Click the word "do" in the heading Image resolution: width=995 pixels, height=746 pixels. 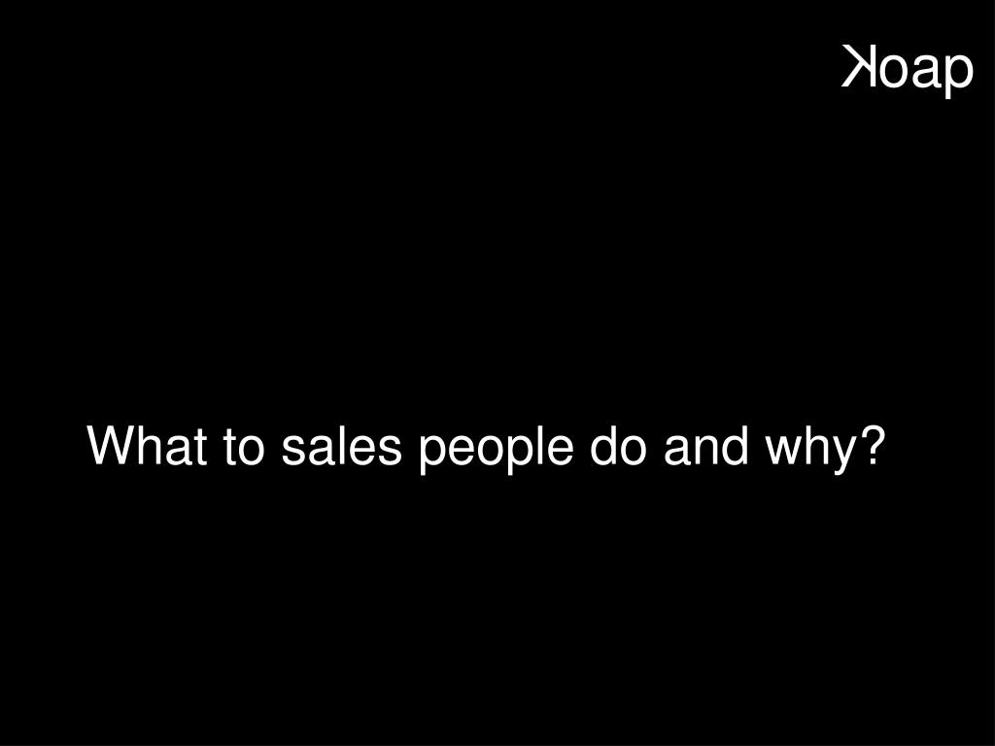[618, 445]
